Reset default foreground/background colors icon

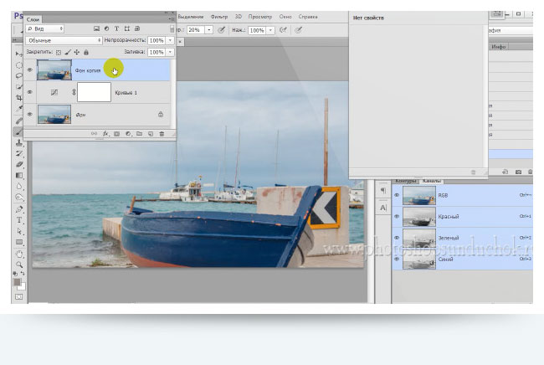tap(15, 274)
